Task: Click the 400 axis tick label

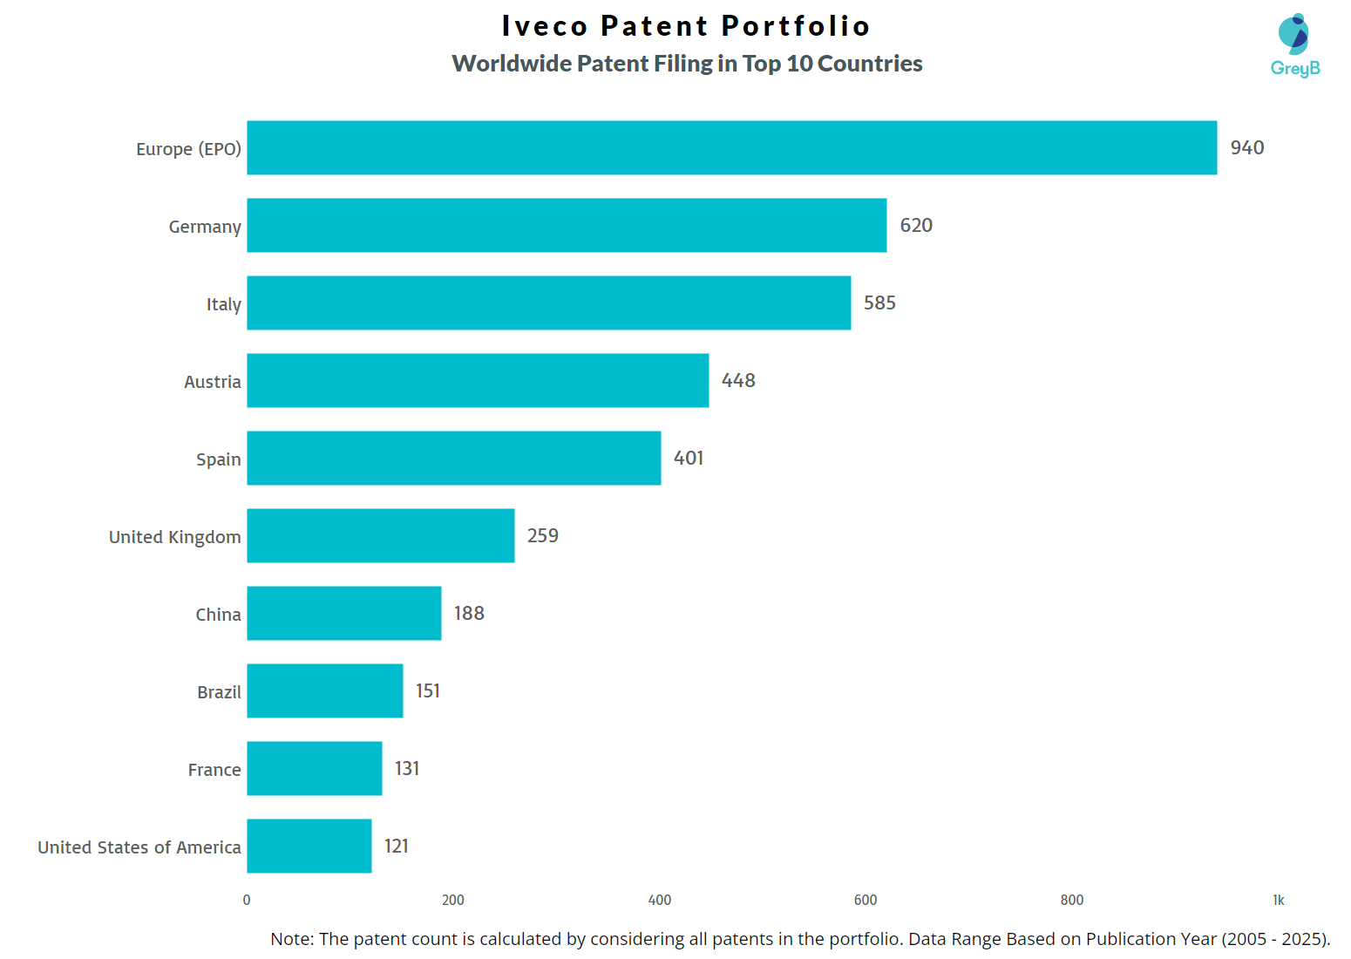Action: tap(659, 901)
